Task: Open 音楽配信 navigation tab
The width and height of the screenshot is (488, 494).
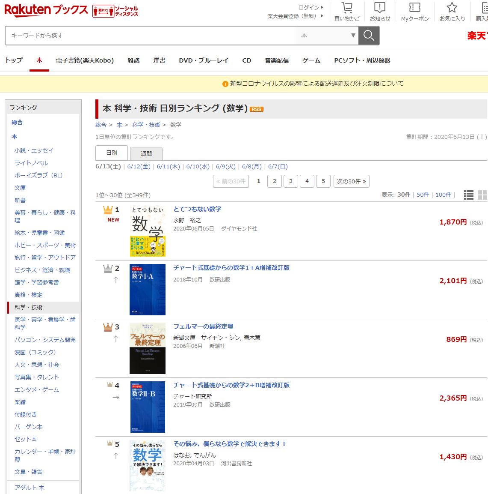Action: click(277, 60)
